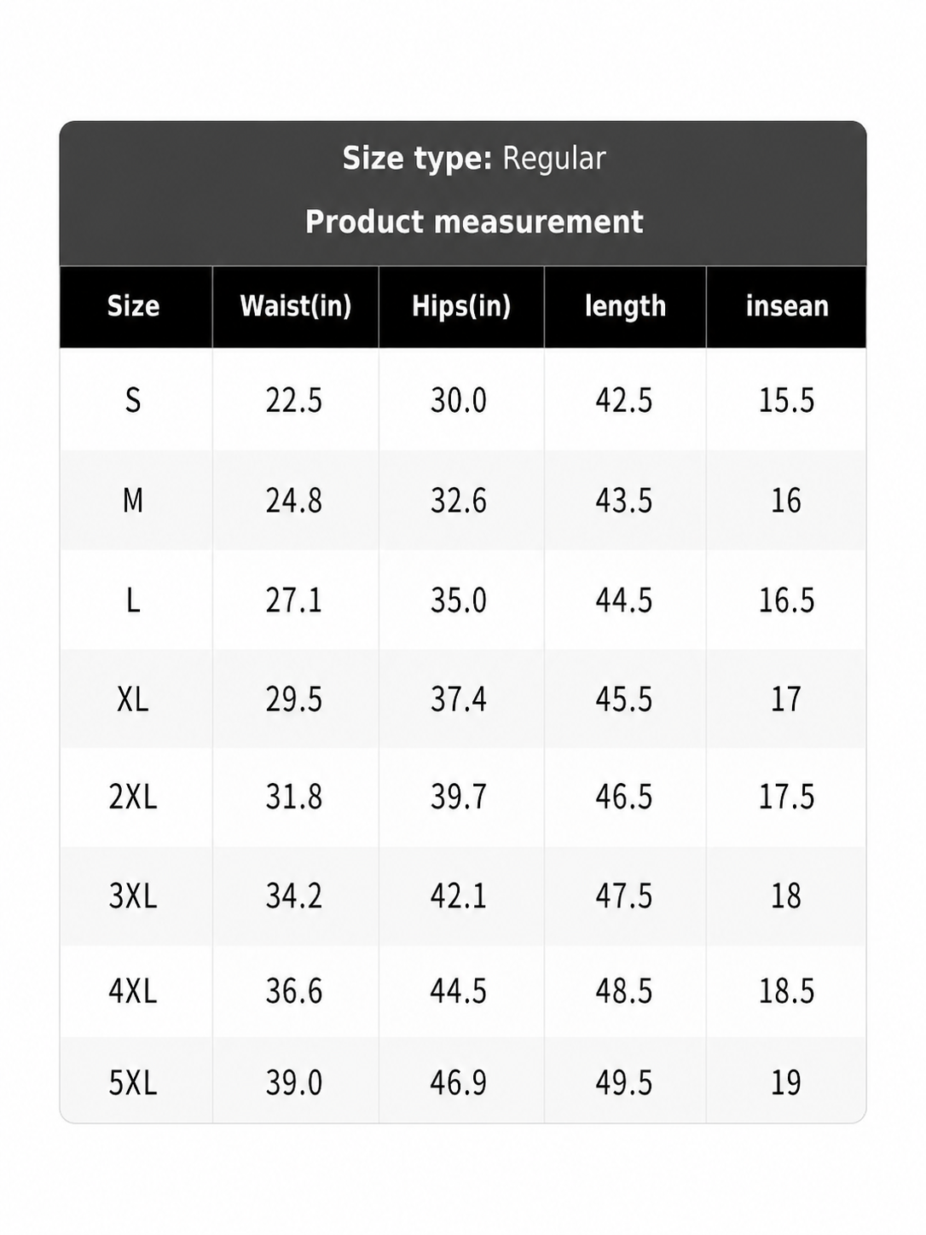Image resolution: width=926 pixels, height=1235 pixels.
Task: Select the Waist(in) column header
Action: click(x=296, y=306)
